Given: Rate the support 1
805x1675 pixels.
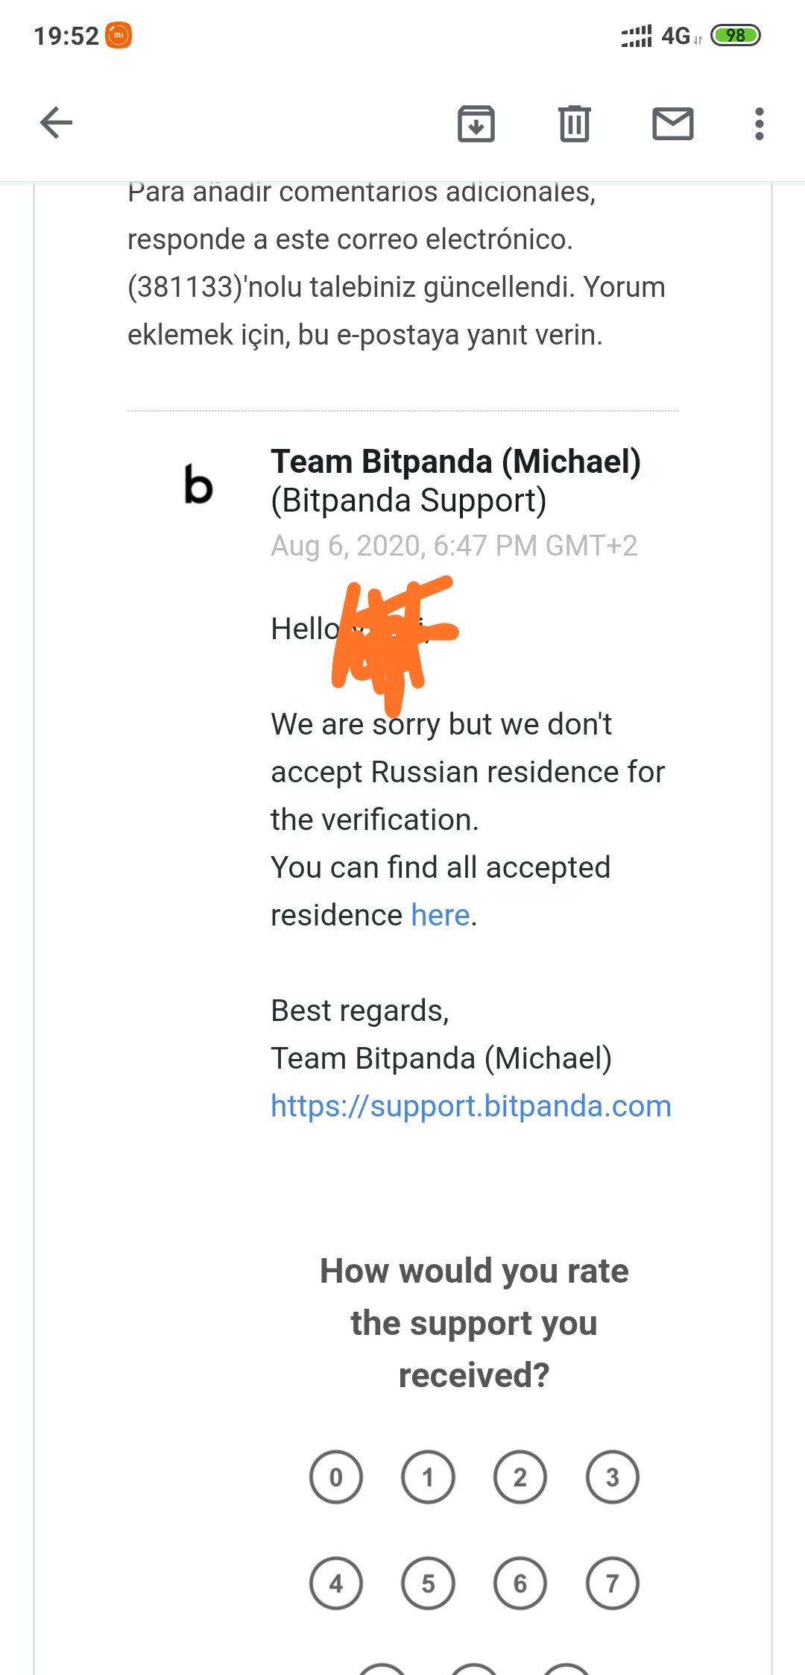Looking at the screenshot, I should point(428,1477).
